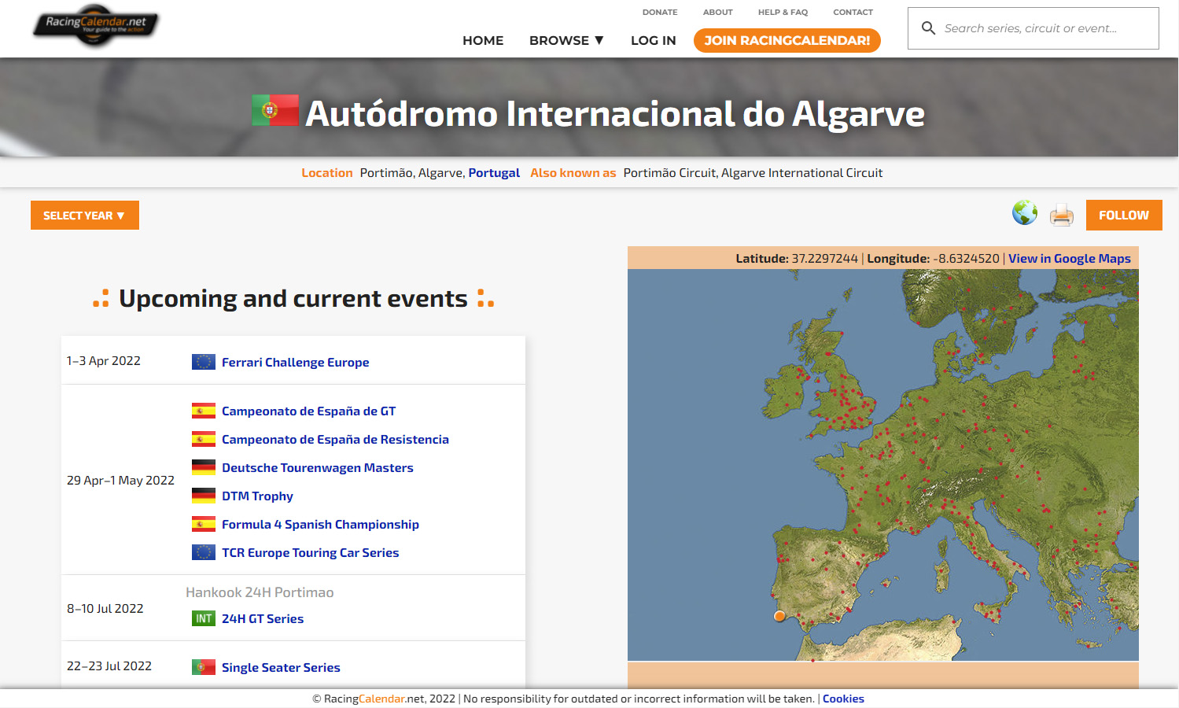This screenshot has width=1179, height=708.
Task: Click German flag beside DTM Trophy
Action: [x=204, y=496]
